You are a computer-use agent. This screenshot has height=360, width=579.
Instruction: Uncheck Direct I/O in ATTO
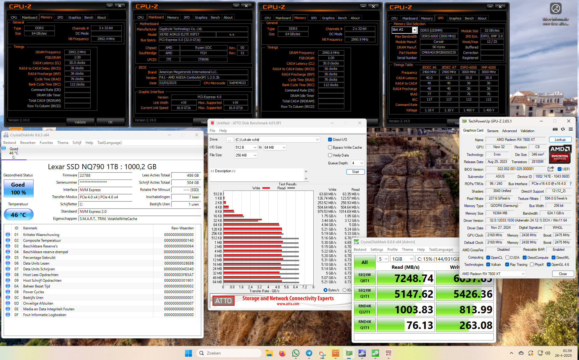pos(330,139)
